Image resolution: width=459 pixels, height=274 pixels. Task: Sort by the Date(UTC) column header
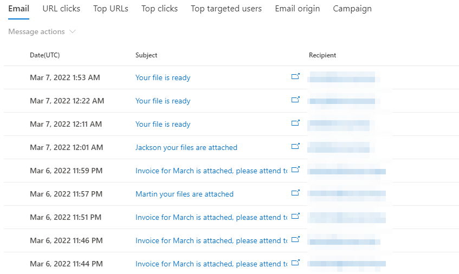[x=45, y=55]
